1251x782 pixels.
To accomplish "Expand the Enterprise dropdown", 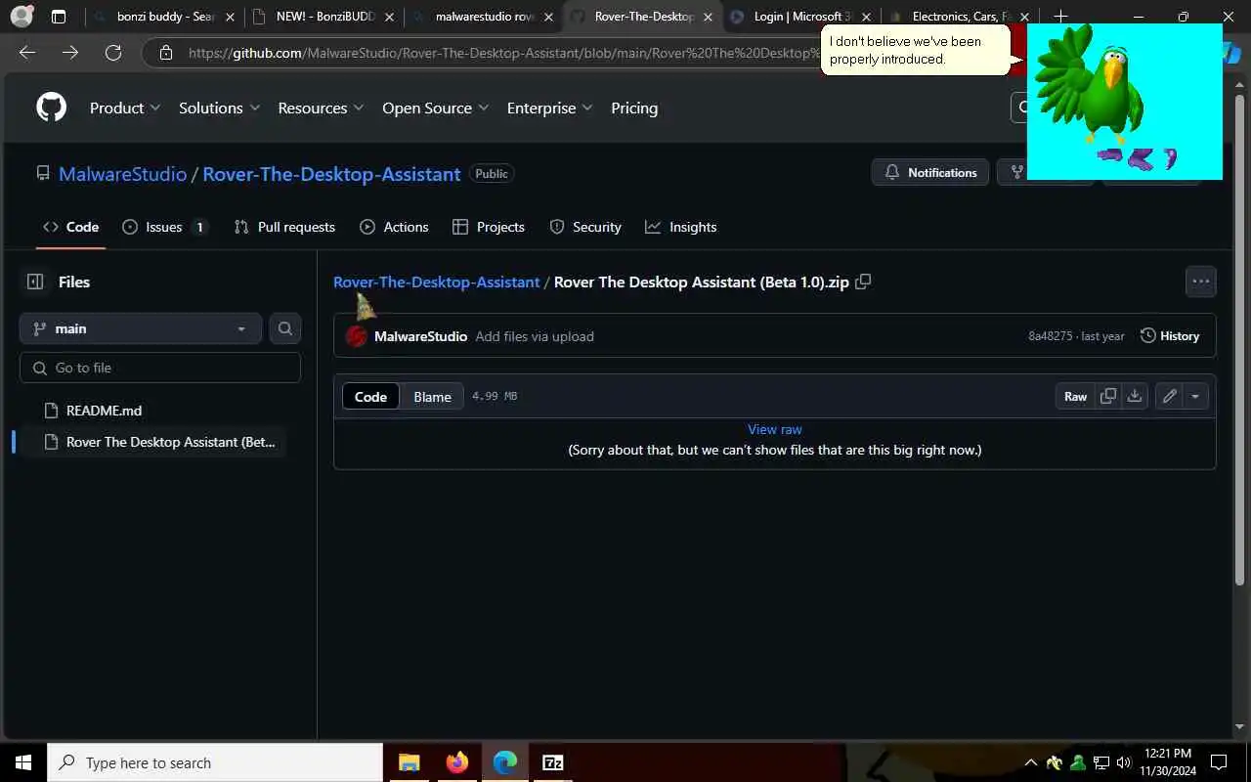I will pos(549,108).
